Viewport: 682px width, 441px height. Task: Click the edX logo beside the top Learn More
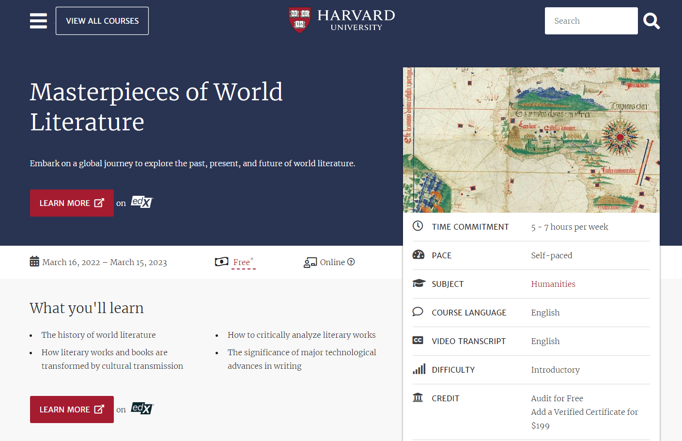(141, 202)
